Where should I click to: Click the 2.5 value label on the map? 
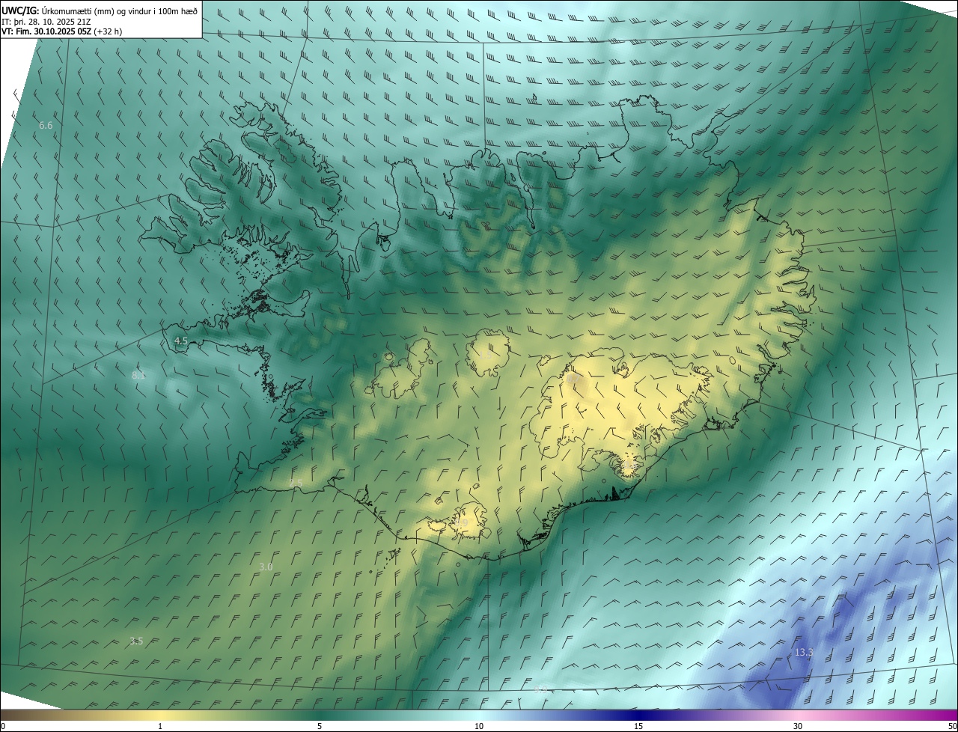click(x=296, y=484)
